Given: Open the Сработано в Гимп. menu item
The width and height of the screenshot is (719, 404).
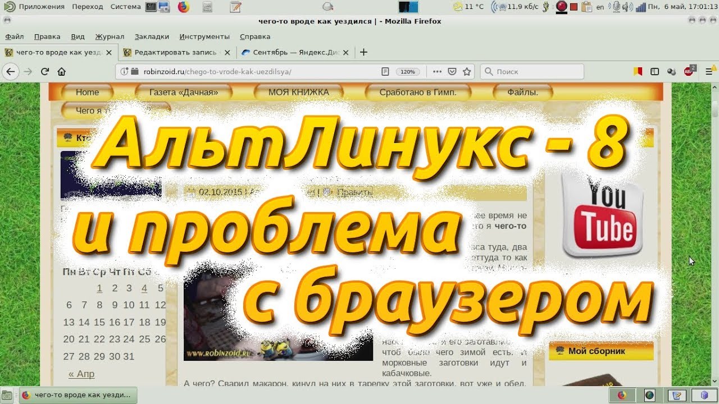Looking at the screenshot, I should tap(418, 93).
